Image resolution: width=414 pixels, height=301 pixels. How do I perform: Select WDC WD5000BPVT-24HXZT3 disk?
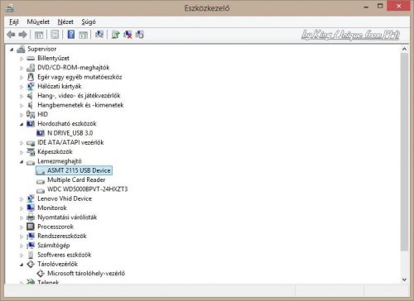point(88,189)
